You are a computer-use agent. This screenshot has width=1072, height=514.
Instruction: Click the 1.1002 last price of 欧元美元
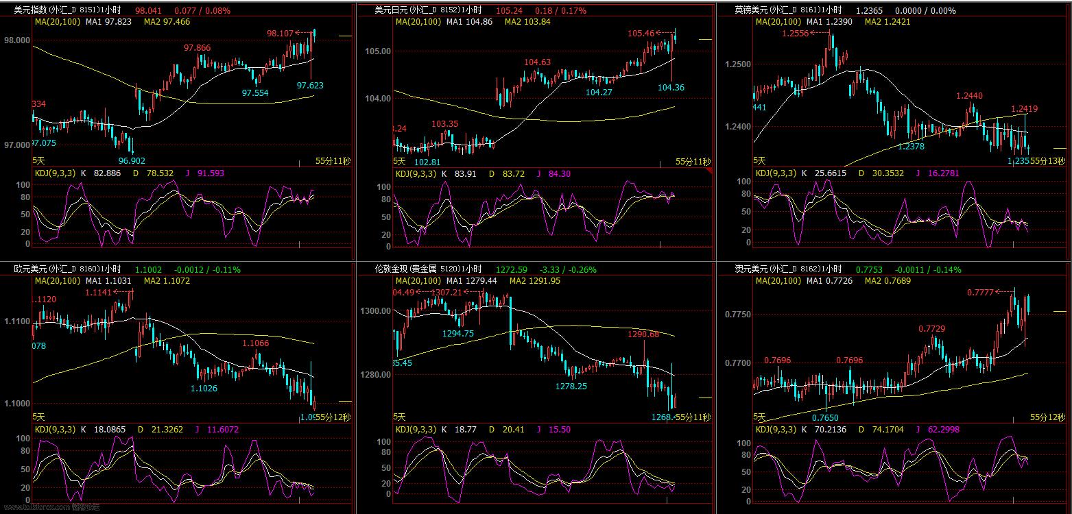coord(149,270)
